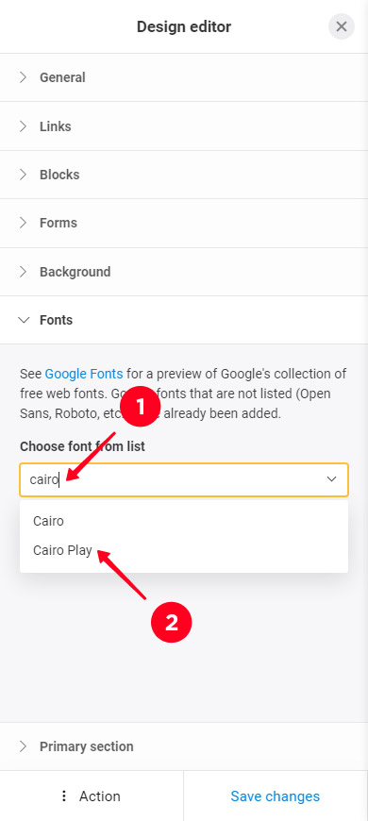Image resolution: width=368 pixels, height=821 pixels.
Task: Expand the Links section chevron
Action: click(23, 126)
